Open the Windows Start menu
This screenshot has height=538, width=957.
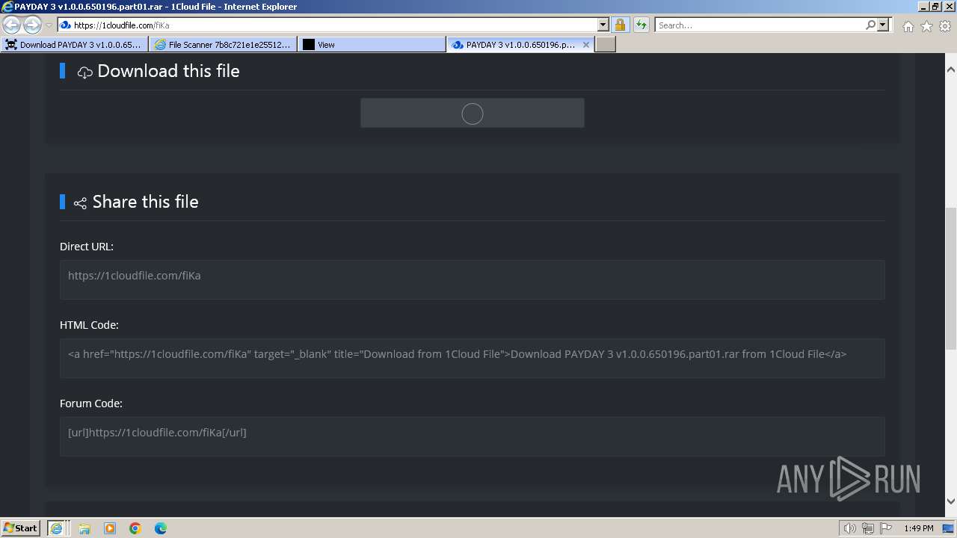[20, 528]
